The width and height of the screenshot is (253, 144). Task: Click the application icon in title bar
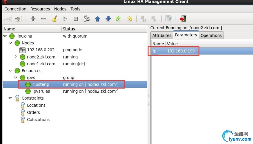click(6, 2)
